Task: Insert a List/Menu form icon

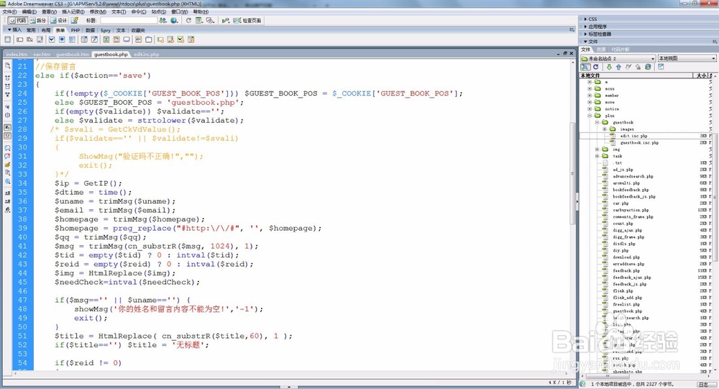Action: click(x=84, y=40)
